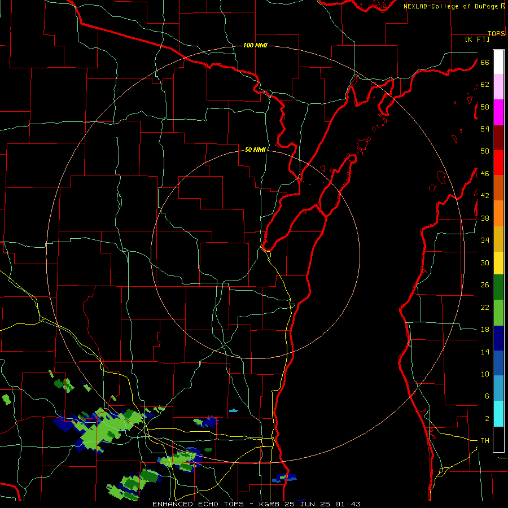Screen dimensions: 508x508
Task: Select the dark orange legend swatch
Action: pyautogui.click(x=498, y=187)
